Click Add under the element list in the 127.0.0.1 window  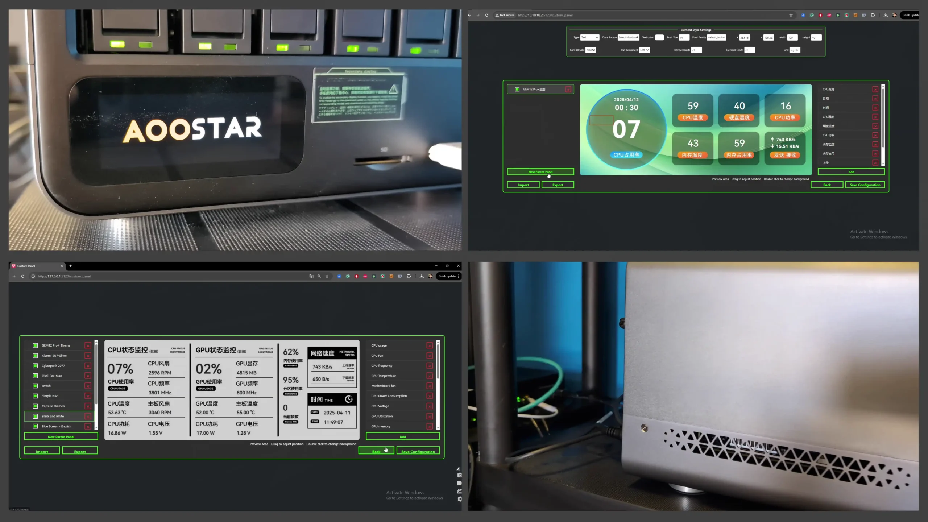(403, 436)
